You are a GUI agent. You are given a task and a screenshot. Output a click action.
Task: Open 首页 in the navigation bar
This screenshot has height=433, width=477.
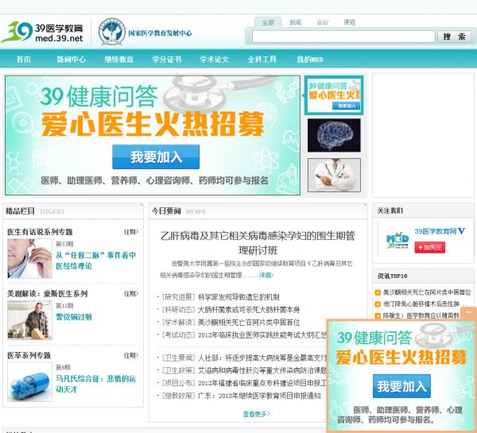[23, 60]
